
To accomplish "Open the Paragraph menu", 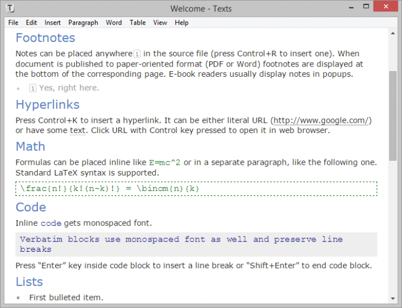I will click(x=83, y=23).
